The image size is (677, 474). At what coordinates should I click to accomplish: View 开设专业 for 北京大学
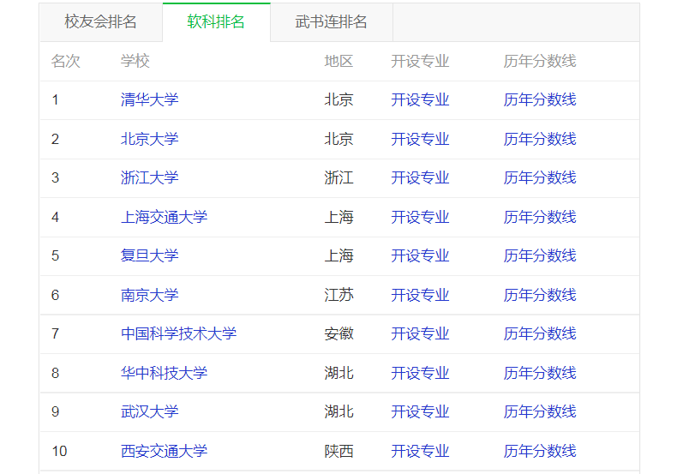[x=420, y=139]
